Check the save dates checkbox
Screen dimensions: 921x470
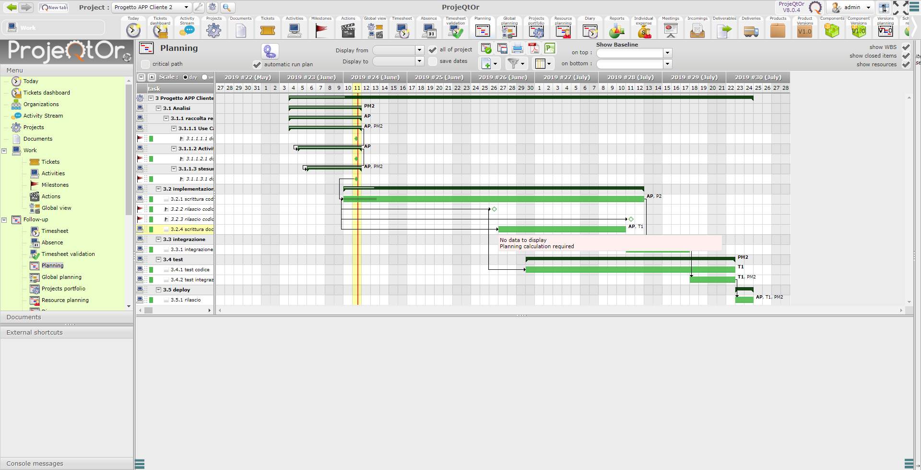coord(433,61)
